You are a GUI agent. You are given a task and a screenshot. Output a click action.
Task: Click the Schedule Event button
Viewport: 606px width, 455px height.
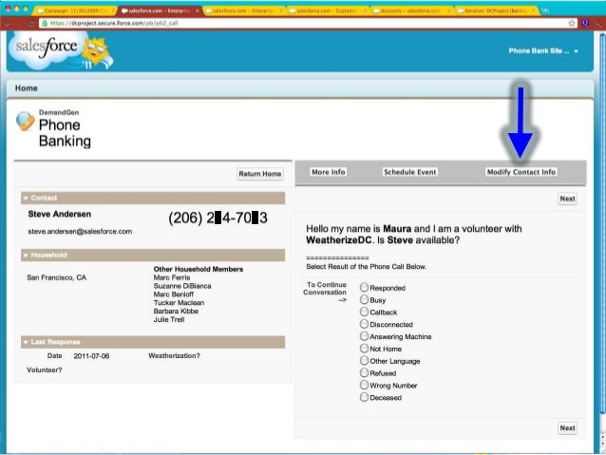click(x=409, y=172)
